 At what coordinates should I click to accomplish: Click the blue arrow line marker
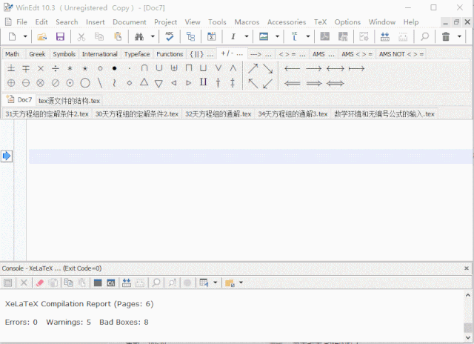click(x=7, y=156)
